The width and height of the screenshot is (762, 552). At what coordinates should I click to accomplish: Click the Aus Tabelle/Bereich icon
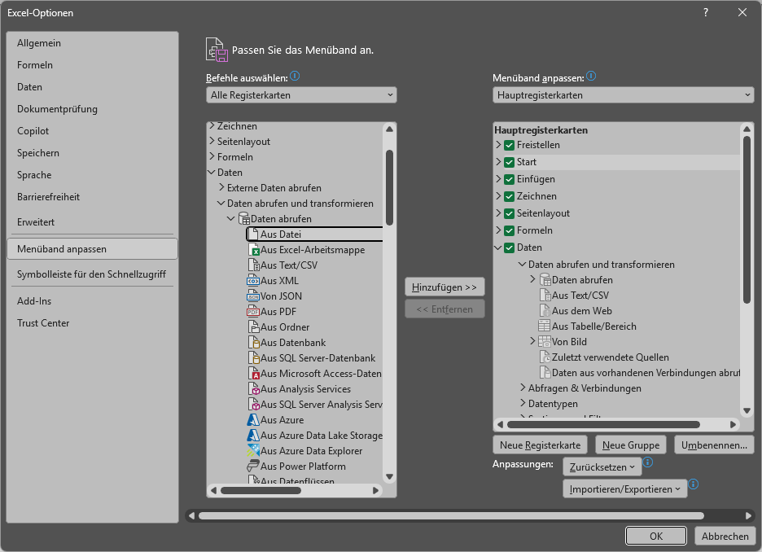545,326
